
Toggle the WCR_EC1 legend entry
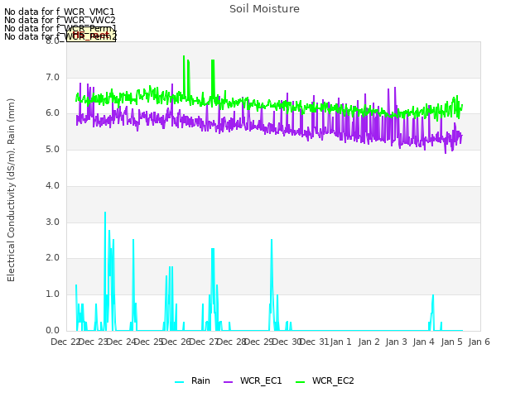pyautogui.click(x=253, y=380)
